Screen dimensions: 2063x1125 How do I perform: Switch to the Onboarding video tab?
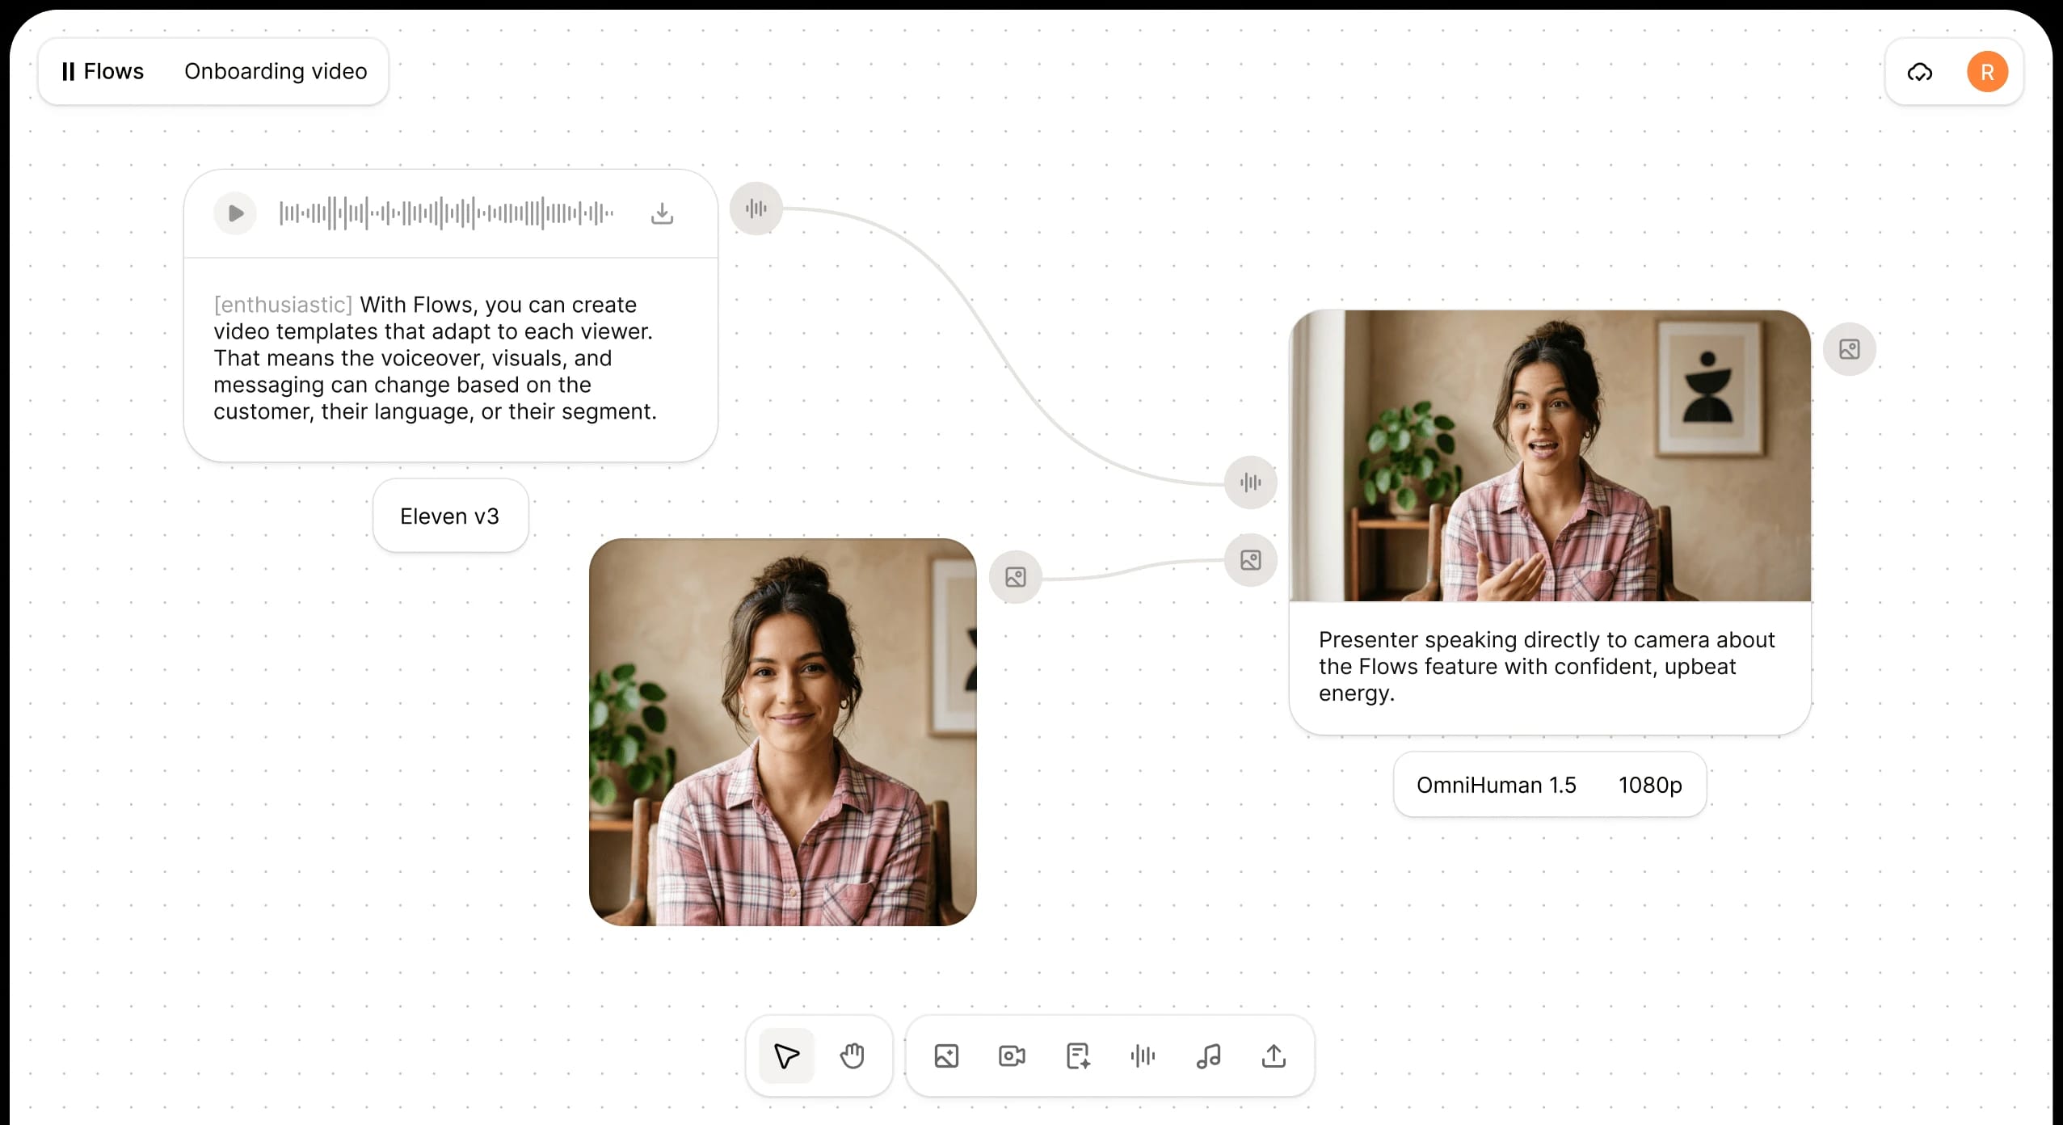275,71
